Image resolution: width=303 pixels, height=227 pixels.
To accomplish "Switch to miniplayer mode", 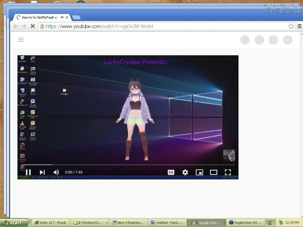I will [199, 172].
